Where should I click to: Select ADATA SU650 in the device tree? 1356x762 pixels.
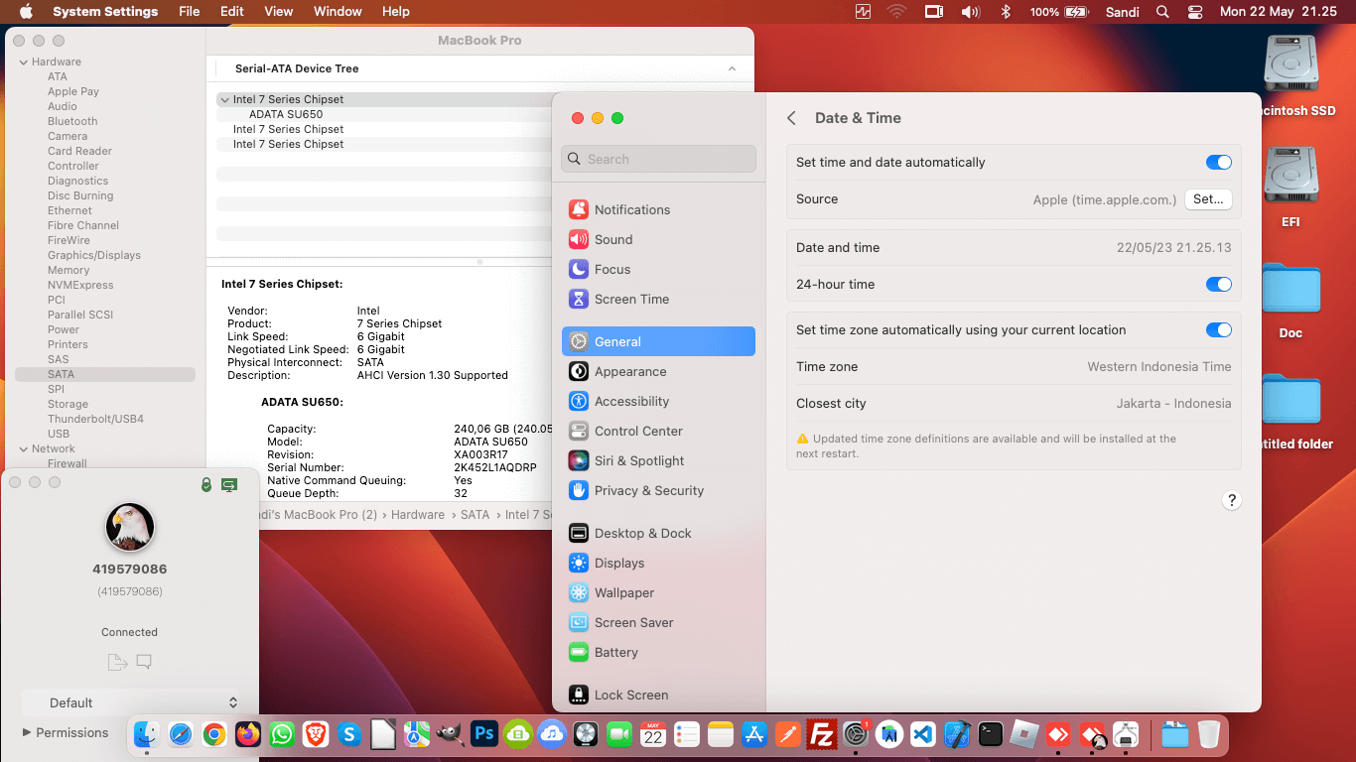coord(286,114)
